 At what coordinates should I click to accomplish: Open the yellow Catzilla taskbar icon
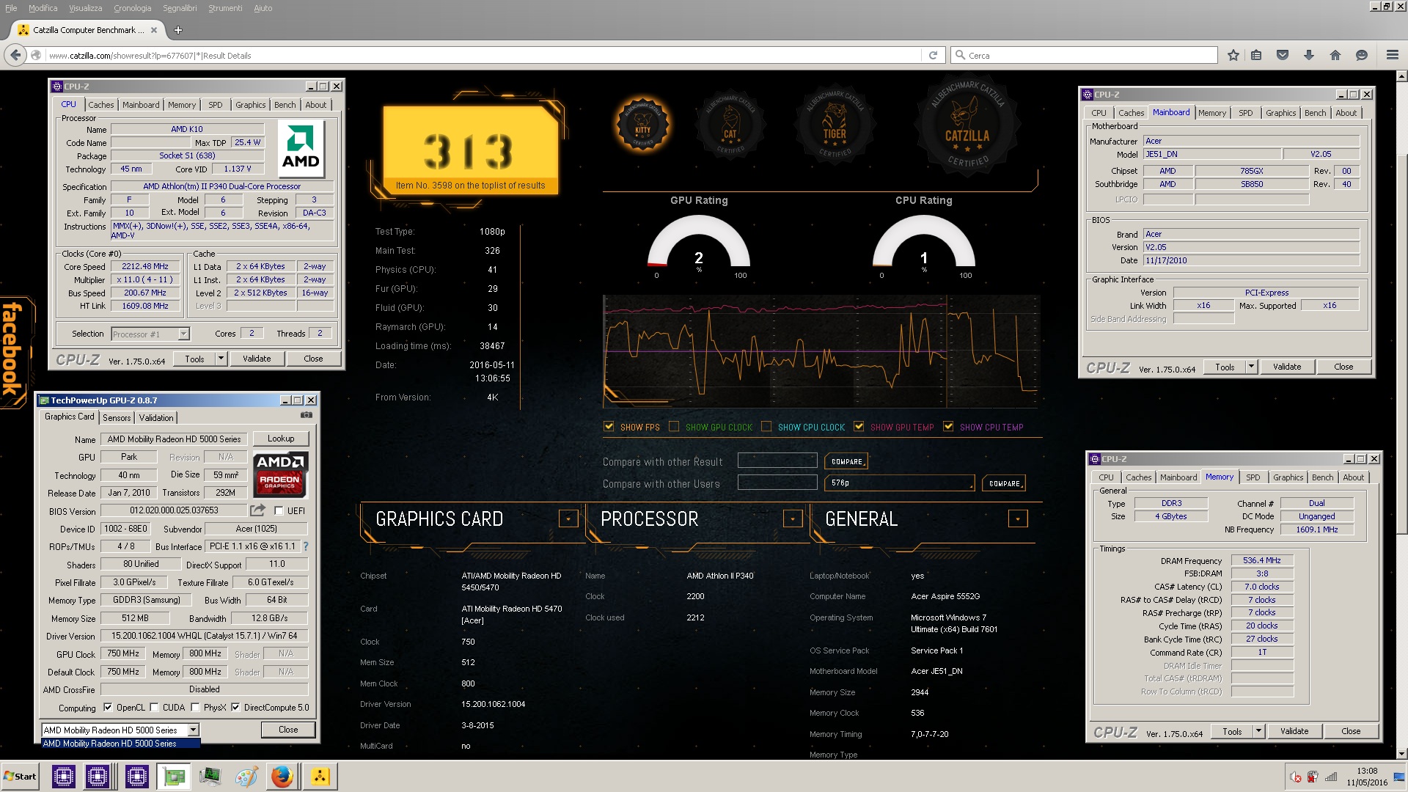(320, 777)
